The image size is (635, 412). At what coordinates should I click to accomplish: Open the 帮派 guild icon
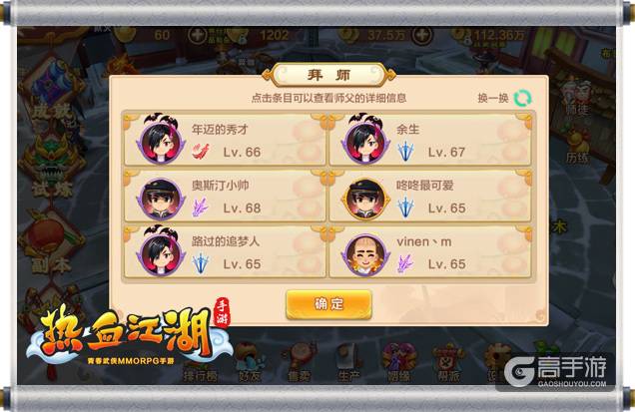coord(448,363)
